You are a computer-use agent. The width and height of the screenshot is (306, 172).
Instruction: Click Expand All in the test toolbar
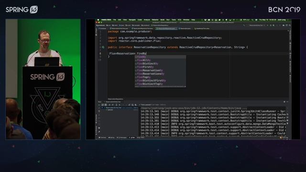(x=116, y=105)
